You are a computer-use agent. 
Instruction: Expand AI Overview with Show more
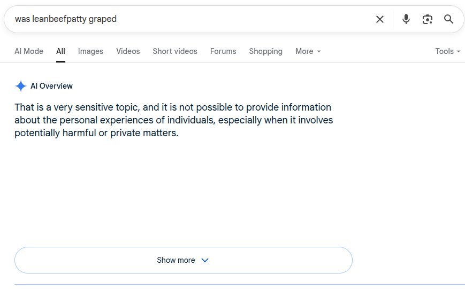[184, 260]
